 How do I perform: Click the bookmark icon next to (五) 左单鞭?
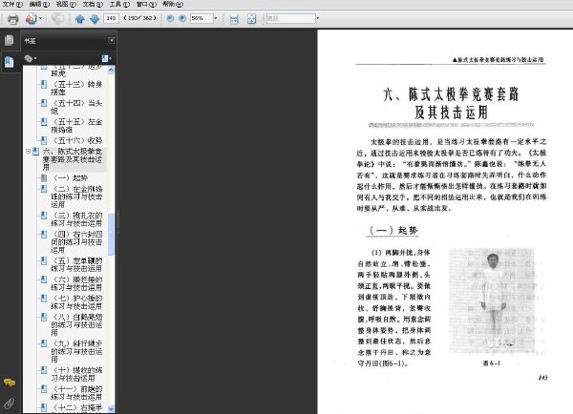tap(44, 260)
